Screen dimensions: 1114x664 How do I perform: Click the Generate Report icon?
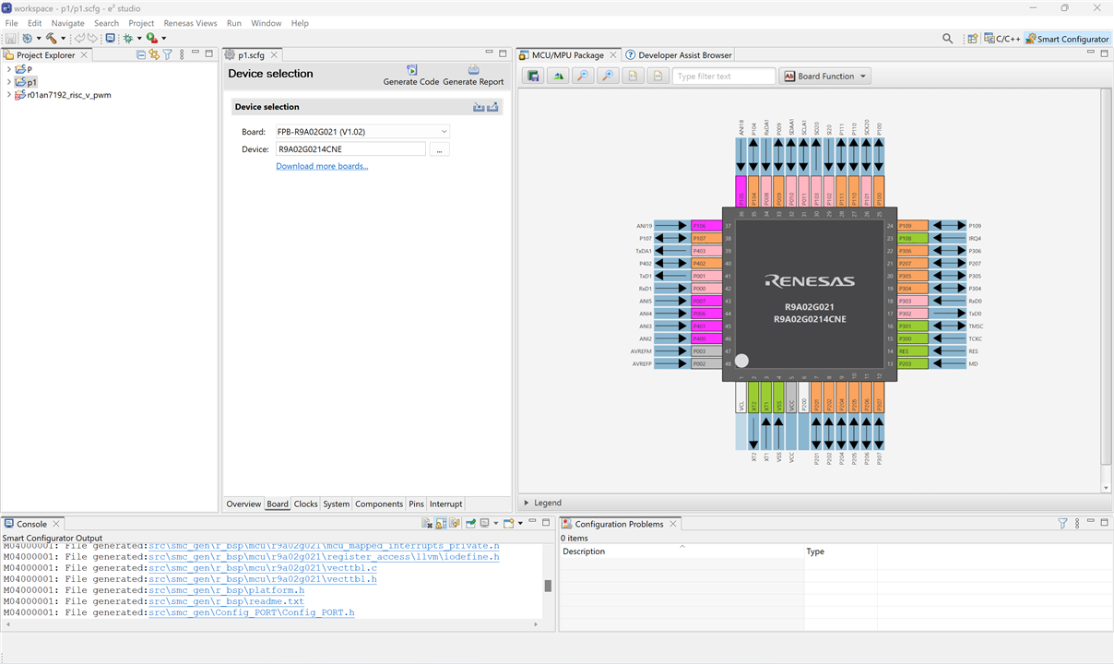click(x=473, y=70)
